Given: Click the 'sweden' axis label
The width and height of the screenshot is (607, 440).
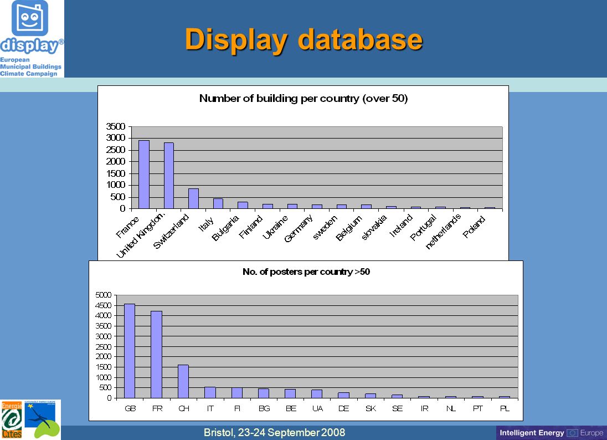Looking at the screenshot, I should coord(325,227).
